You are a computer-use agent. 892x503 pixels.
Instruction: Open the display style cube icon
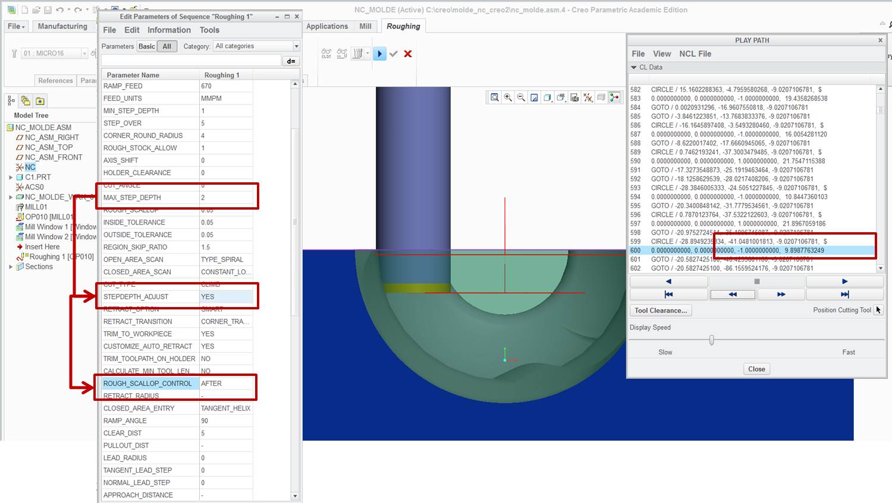[x=547, y=97]
